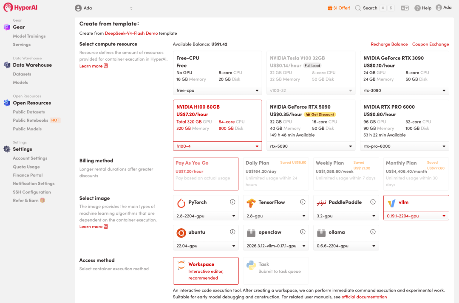Click the info icon on TensorFlow card
Viewport: 459px width, 303px height.
tap(303, 202)
